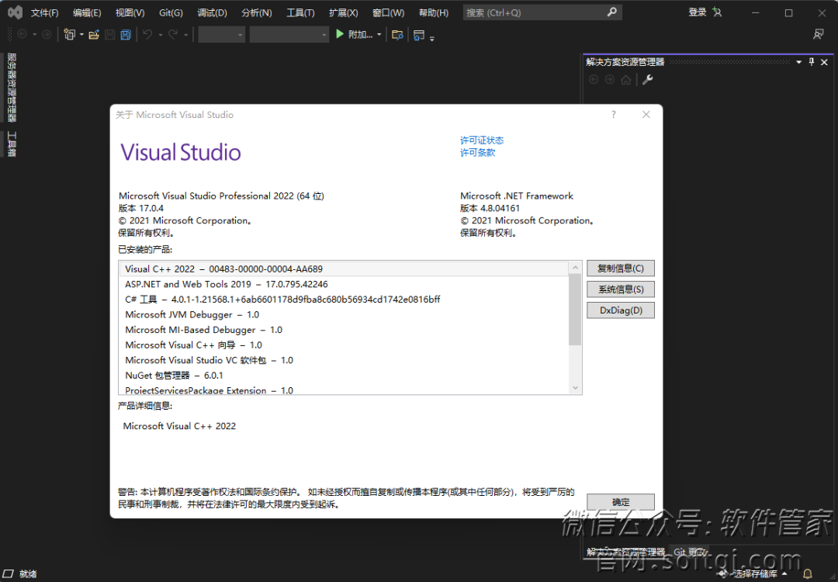Switch to the 工具箱 sidebar tab
Image resolution: width=838 pixels, height=582 pixels.
[11, 142]
